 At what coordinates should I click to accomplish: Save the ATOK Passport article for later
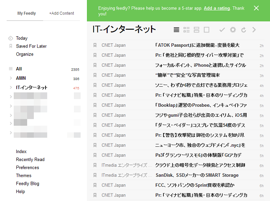pos(95,45)
